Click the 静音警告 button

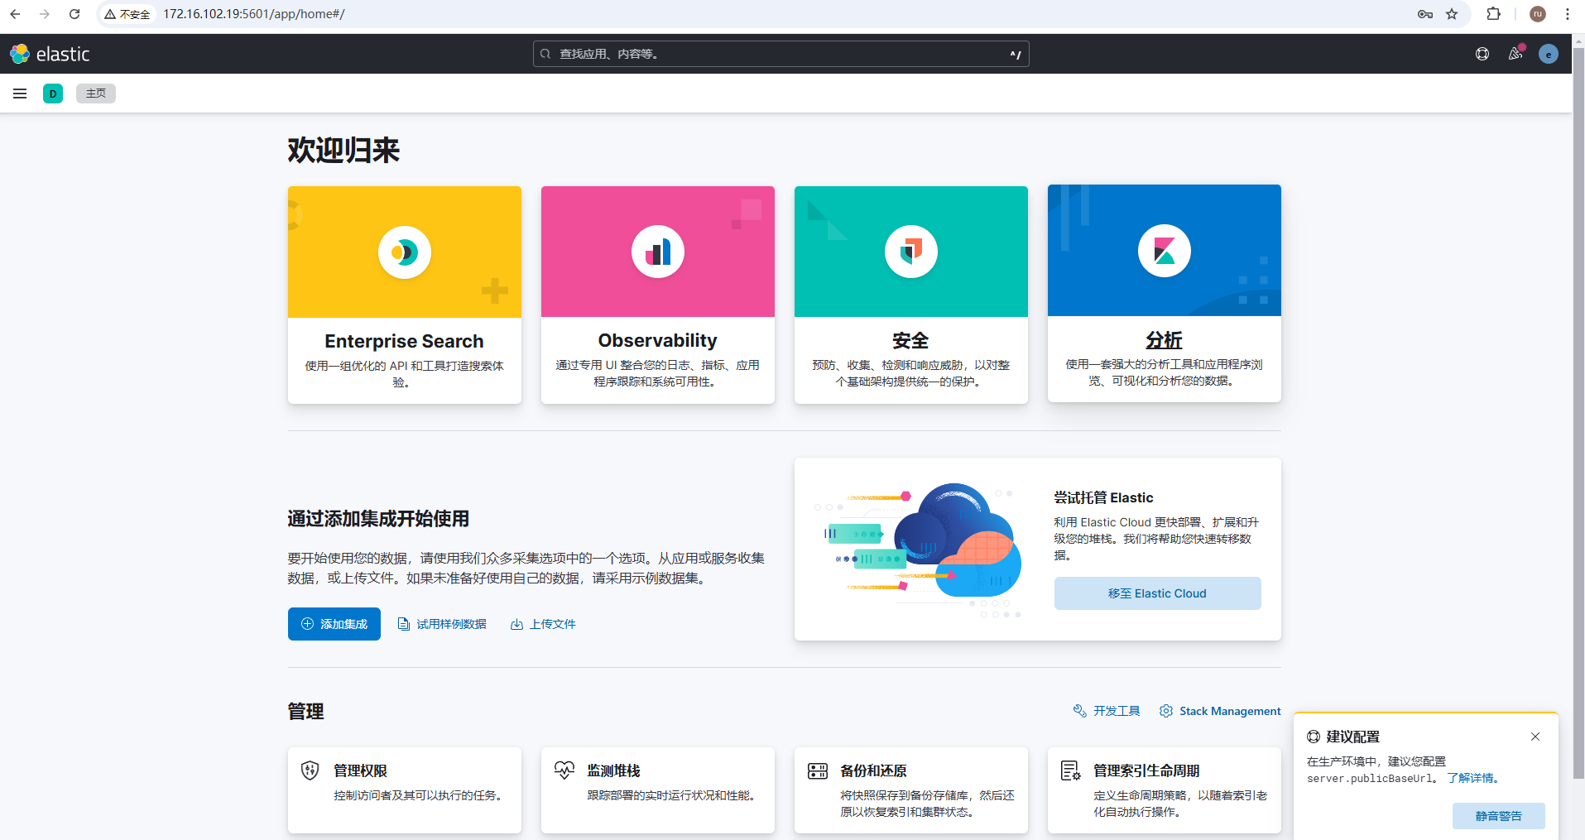1499,816
